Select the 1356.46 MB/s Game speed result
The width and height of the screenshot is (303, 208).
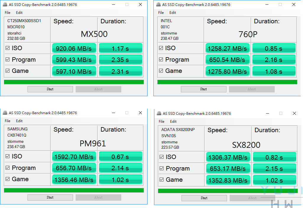click(x=74, y=179)
